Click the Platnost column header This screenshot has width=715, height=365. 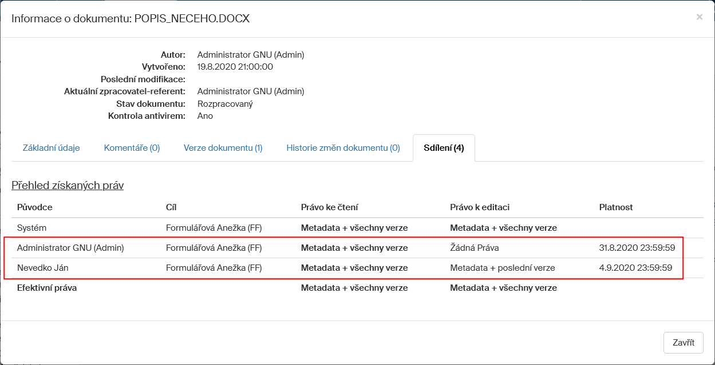click(x=616, y=207)
